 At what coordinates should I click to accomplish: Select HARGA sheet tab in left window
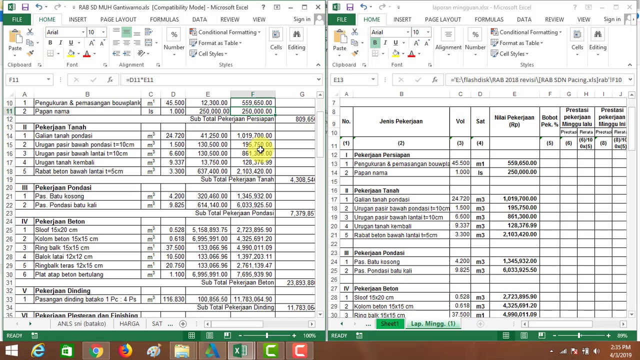point(129,324)
